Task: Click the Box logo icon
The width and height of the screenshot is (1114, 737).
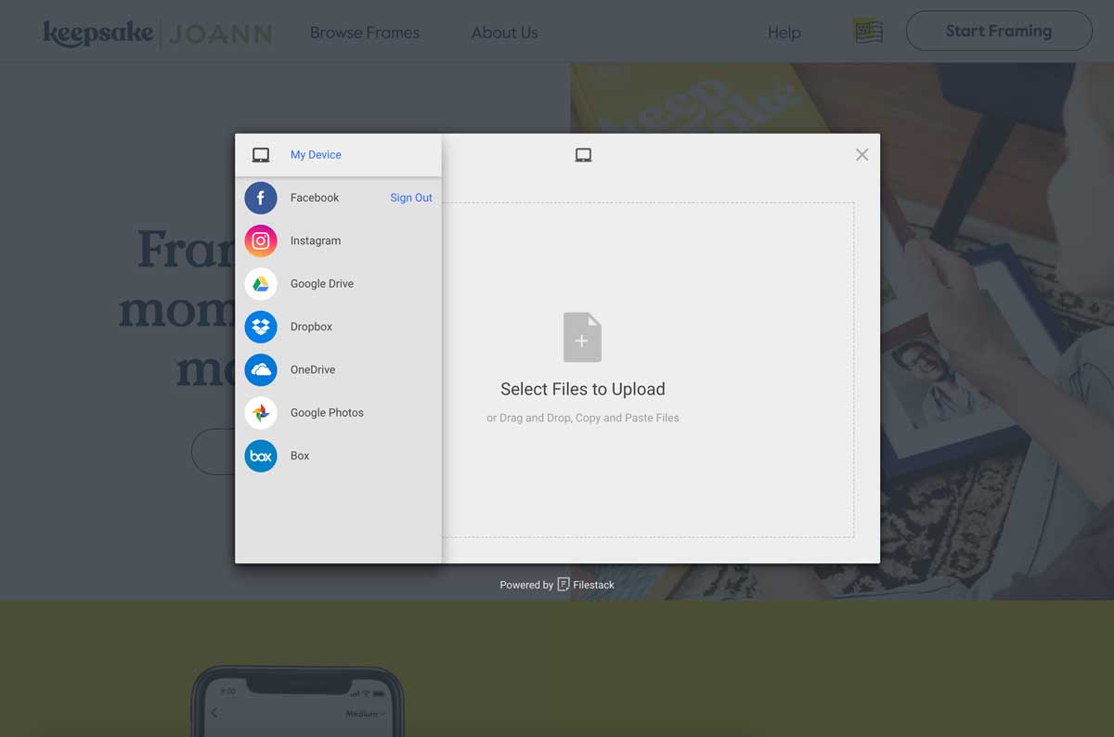Action: (x=261, y=456)
